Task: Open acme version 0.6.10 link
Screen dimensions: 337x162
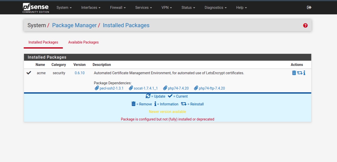Action: (80, 73)
